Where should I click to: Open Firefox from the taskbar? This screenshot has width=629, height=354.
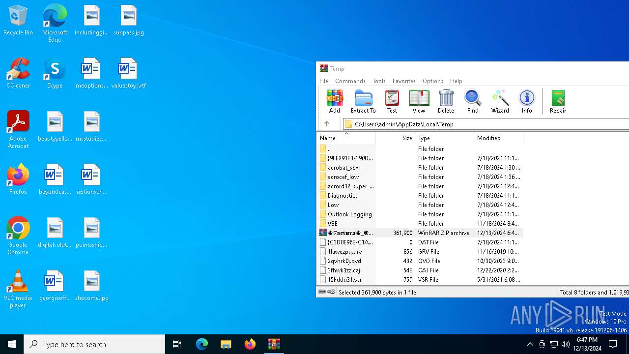tap(250, 344)
